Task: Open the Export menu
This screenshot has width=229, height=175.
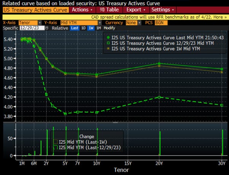Action: 136,10
